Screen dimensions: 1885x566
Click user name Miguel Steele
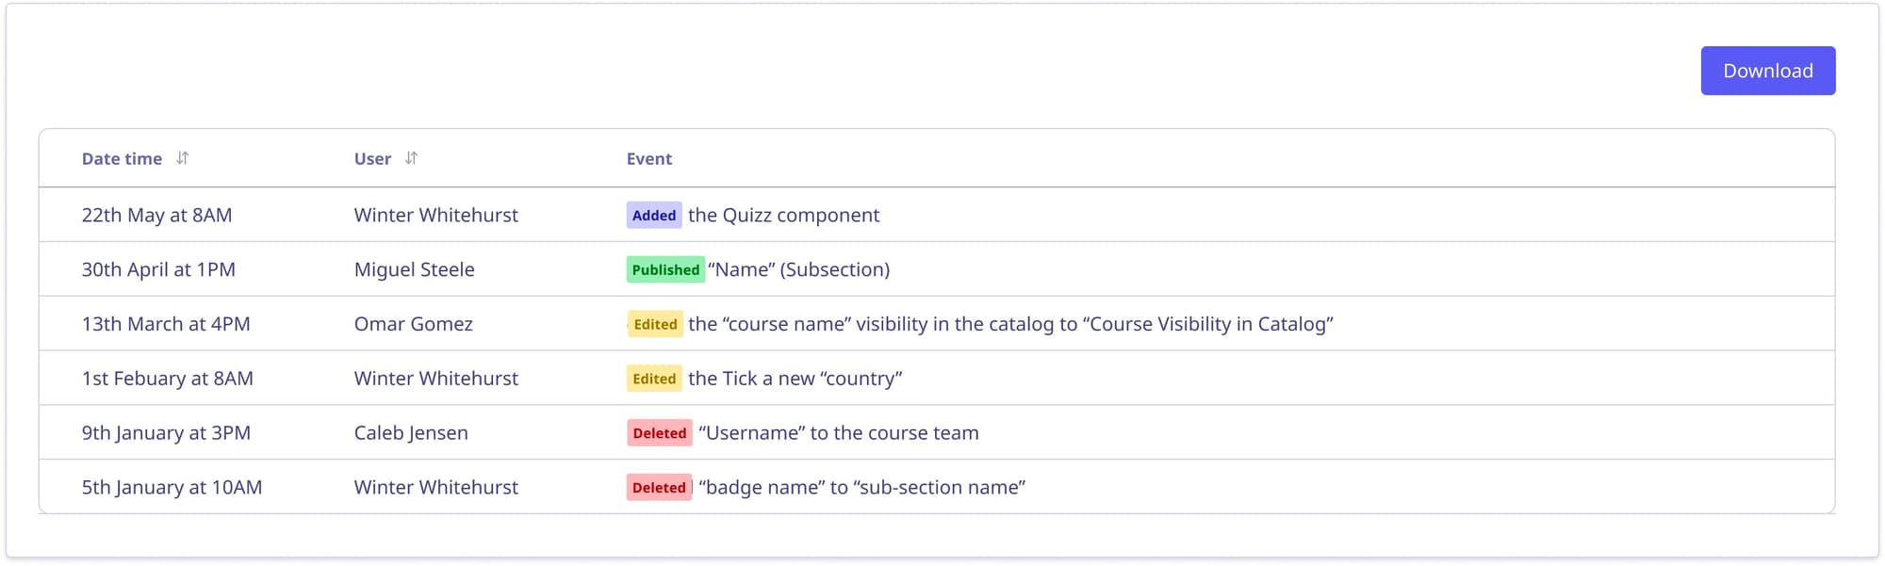tap(415, 270)
